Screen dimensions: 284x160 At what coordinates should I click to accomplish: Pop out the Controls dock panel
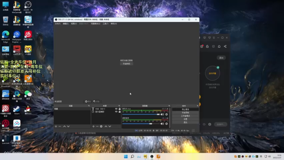pos(197,106)
